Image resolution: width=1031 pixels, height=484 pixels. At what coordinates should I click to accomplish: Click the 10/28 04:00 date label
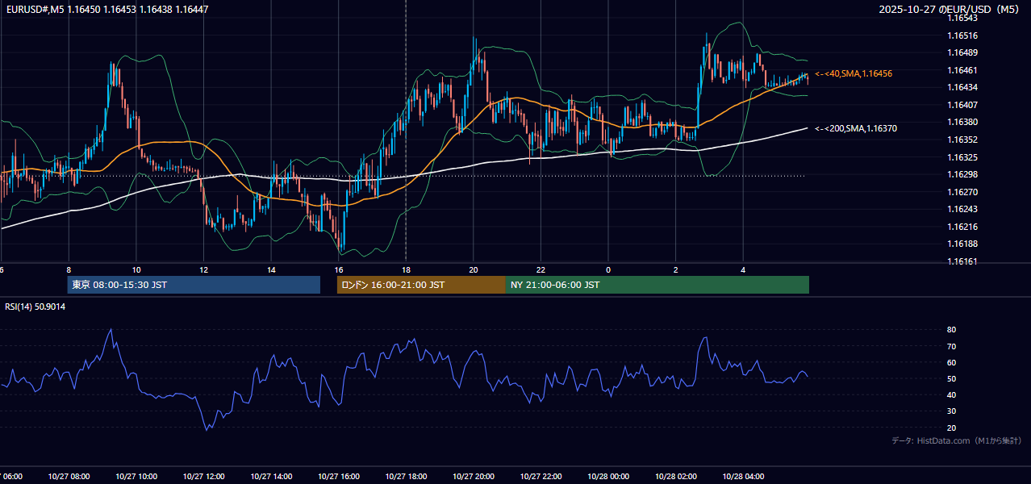[x=743, y=477]
